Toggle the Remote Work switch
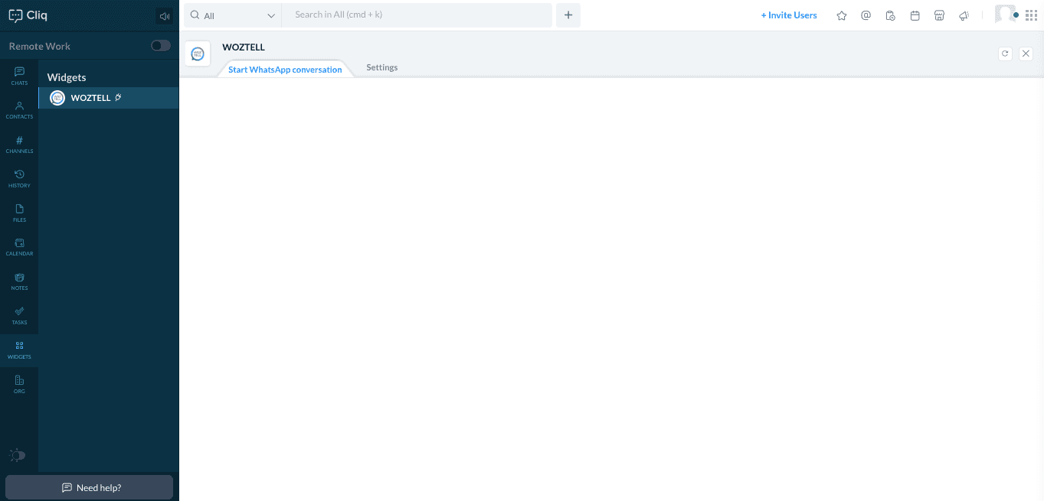This screenshot has width=1044, height=501. (x=161, y=46)
